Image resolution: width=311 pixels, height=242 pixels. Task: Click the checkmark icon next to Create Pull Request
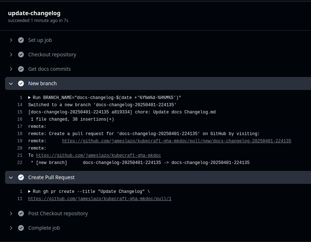(x=21, y=177)
